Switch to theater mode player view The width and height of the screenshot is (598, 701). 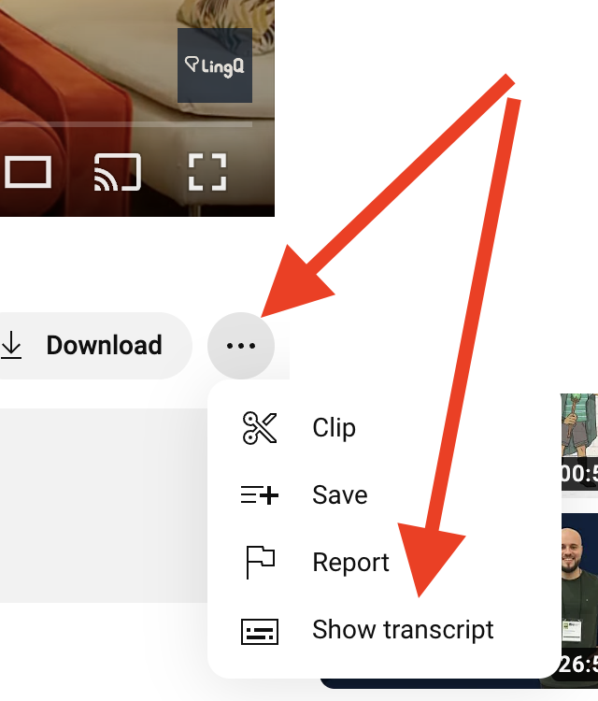(28, 172)
